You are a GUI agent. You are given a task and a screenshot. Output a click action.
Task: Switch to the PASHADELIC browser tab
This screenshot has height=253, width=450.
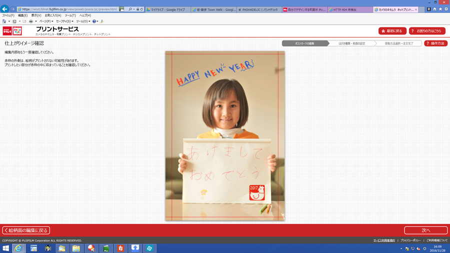click(259, 9)
